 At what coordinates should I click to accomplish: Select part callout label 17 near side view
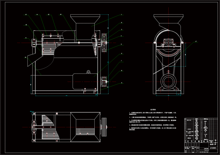point(196,41)
